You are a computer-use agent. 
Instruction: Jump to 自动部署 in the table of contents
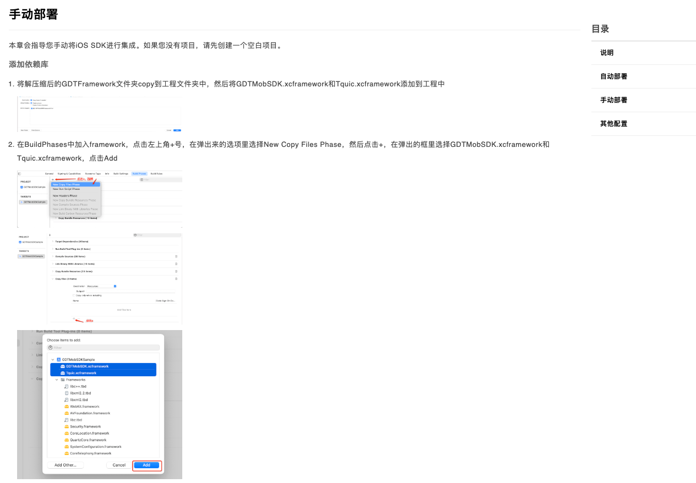click(613, 76)
